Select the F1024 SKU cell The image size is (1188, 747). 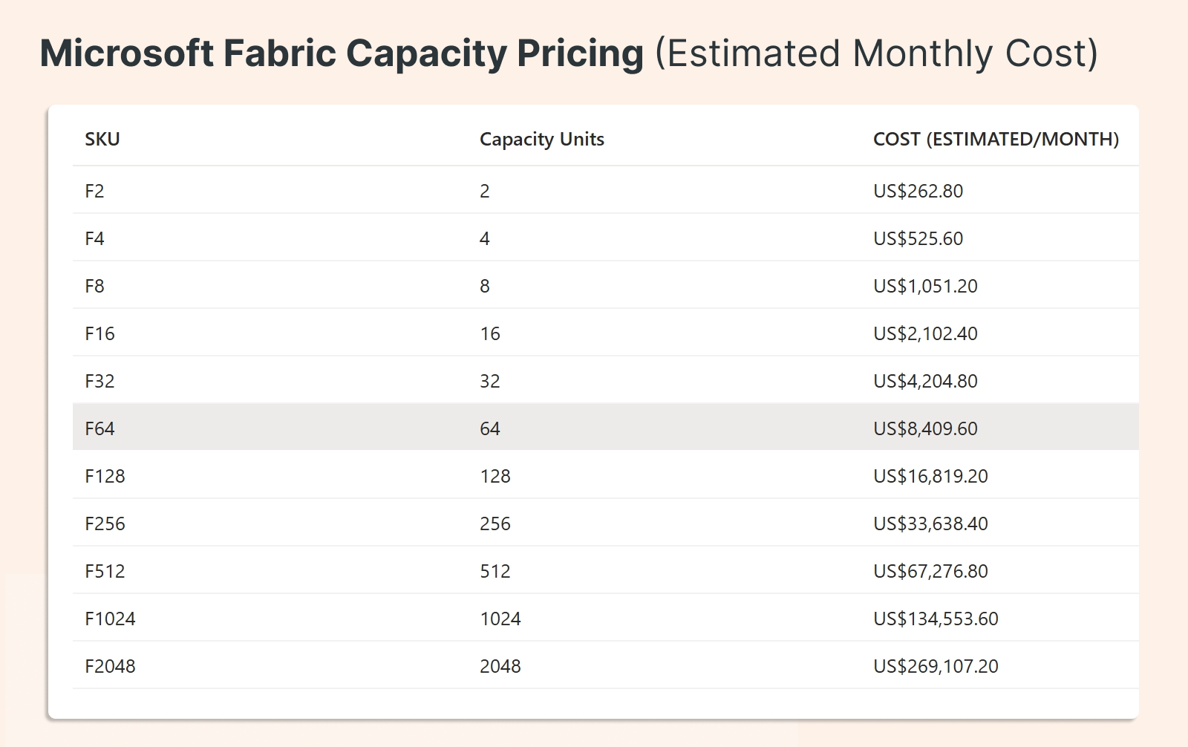coord(110,619)
